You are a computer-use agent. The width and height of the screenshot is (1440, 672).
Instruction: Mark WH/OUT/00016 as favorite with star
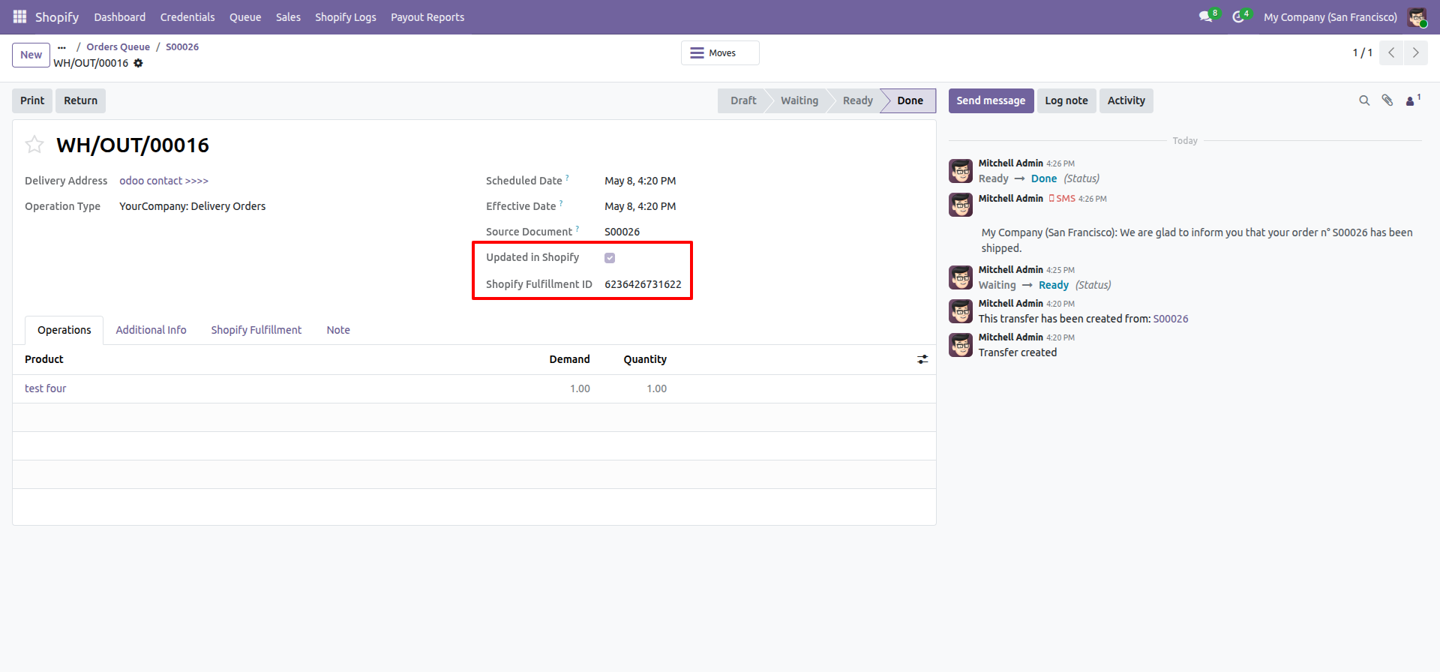tap(34, 144)
